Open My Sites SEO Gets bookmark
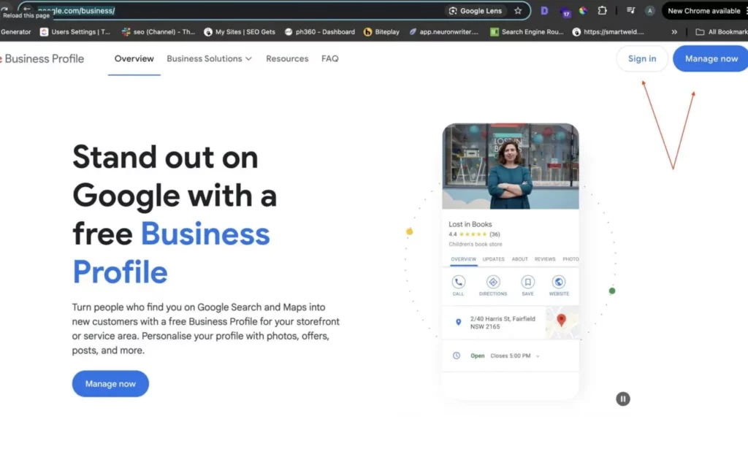The image size is (748, 449). pyautogui.click(x=240, y=32)
